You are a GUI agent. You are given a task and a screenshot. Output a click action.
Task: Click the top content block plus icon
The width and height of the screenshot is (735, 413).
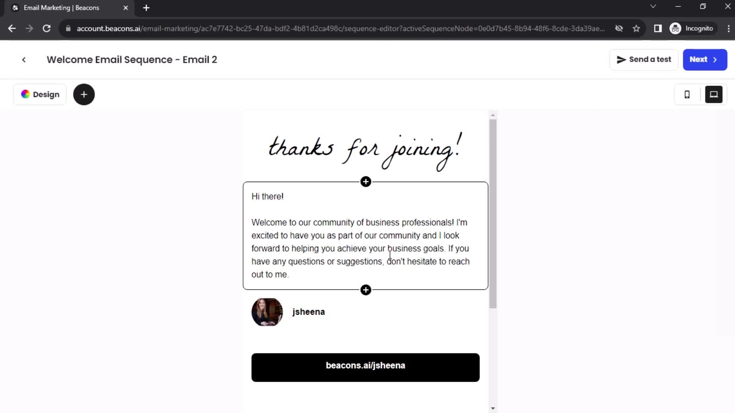tap(366, 182)
